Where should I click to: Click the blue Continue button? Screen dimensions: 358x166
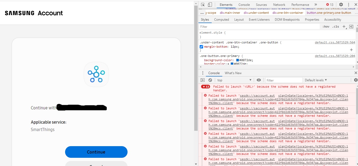(96, 152)
